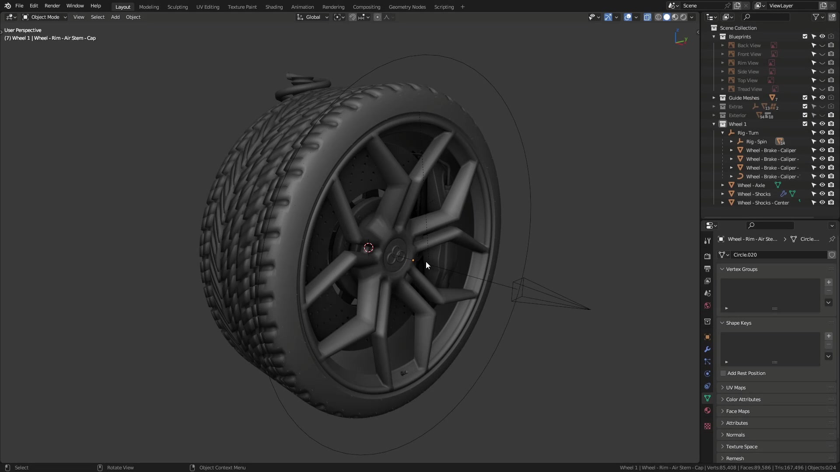This screenshot has width=840, height=472.
Task: Expand the Color Attributes panel
Action: point(743,399)
